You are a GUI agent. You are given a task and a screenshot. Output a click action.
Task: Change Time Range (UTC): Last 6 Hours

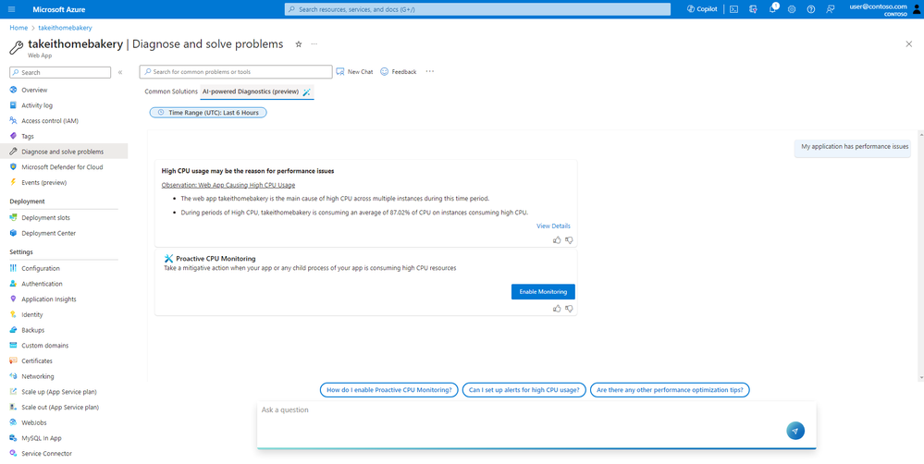pyautogui.click(x=208, y=113)
